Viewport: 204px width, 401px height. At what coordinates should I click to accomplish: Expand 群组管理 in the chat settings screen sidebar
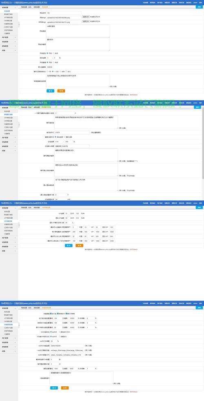coord(9,146)
